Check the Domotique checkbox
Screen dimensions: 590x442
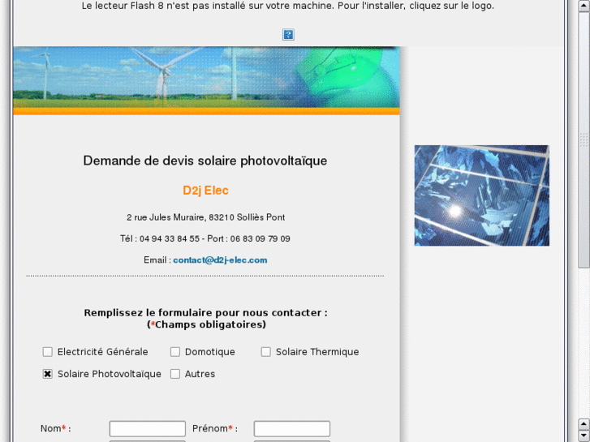point(175,352)
